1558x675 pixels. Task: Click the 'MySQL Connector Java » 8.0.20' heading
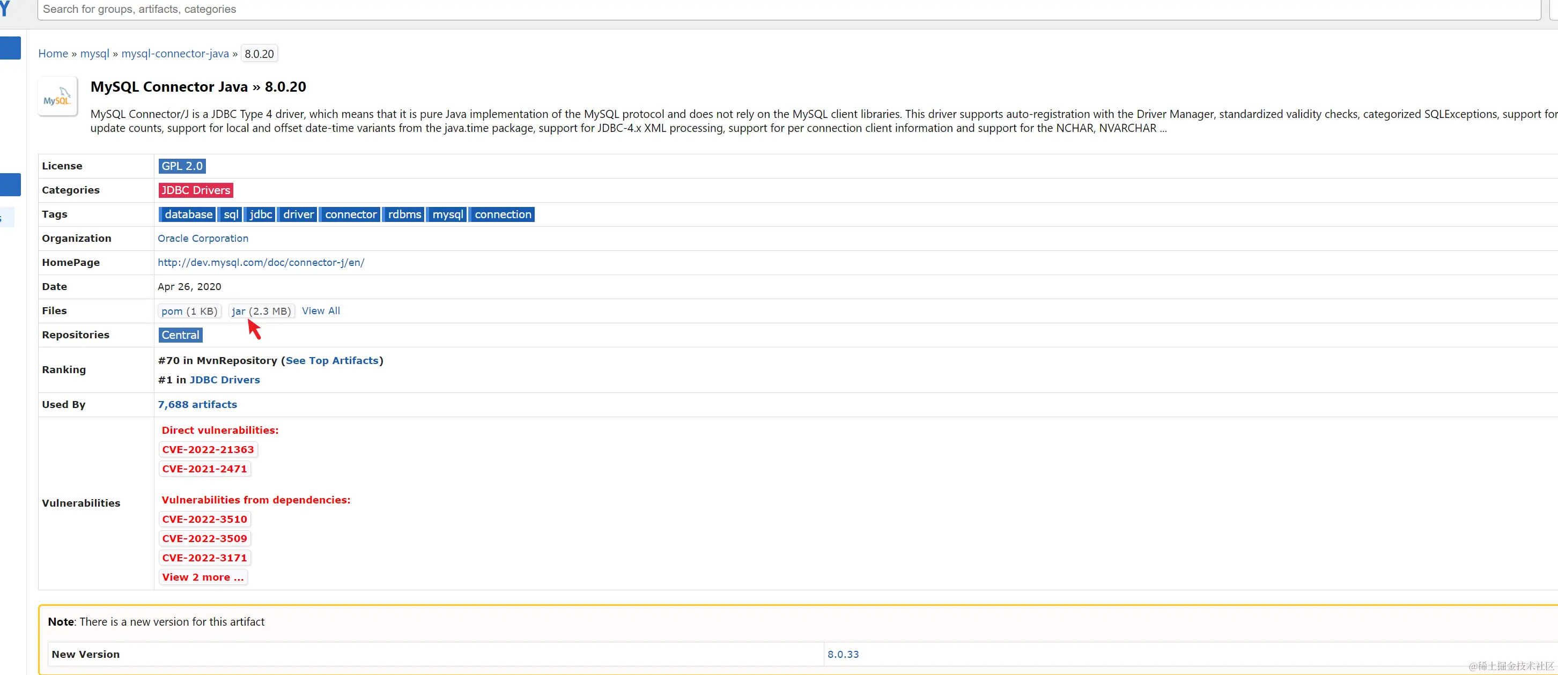(198, 87)
